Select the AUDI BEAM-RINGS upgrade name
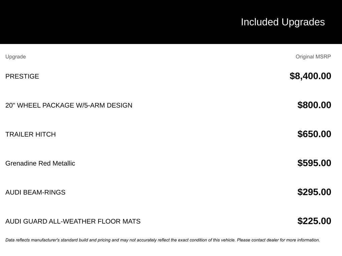Viewport: 342px width, 256px height. click(x=35, y=192)
